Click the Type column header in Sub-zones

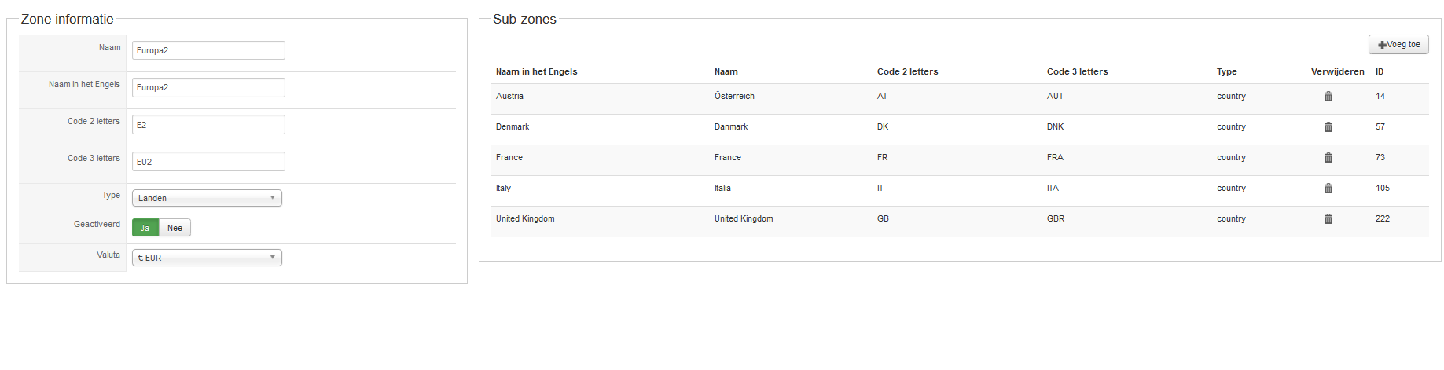[1226, 71]
